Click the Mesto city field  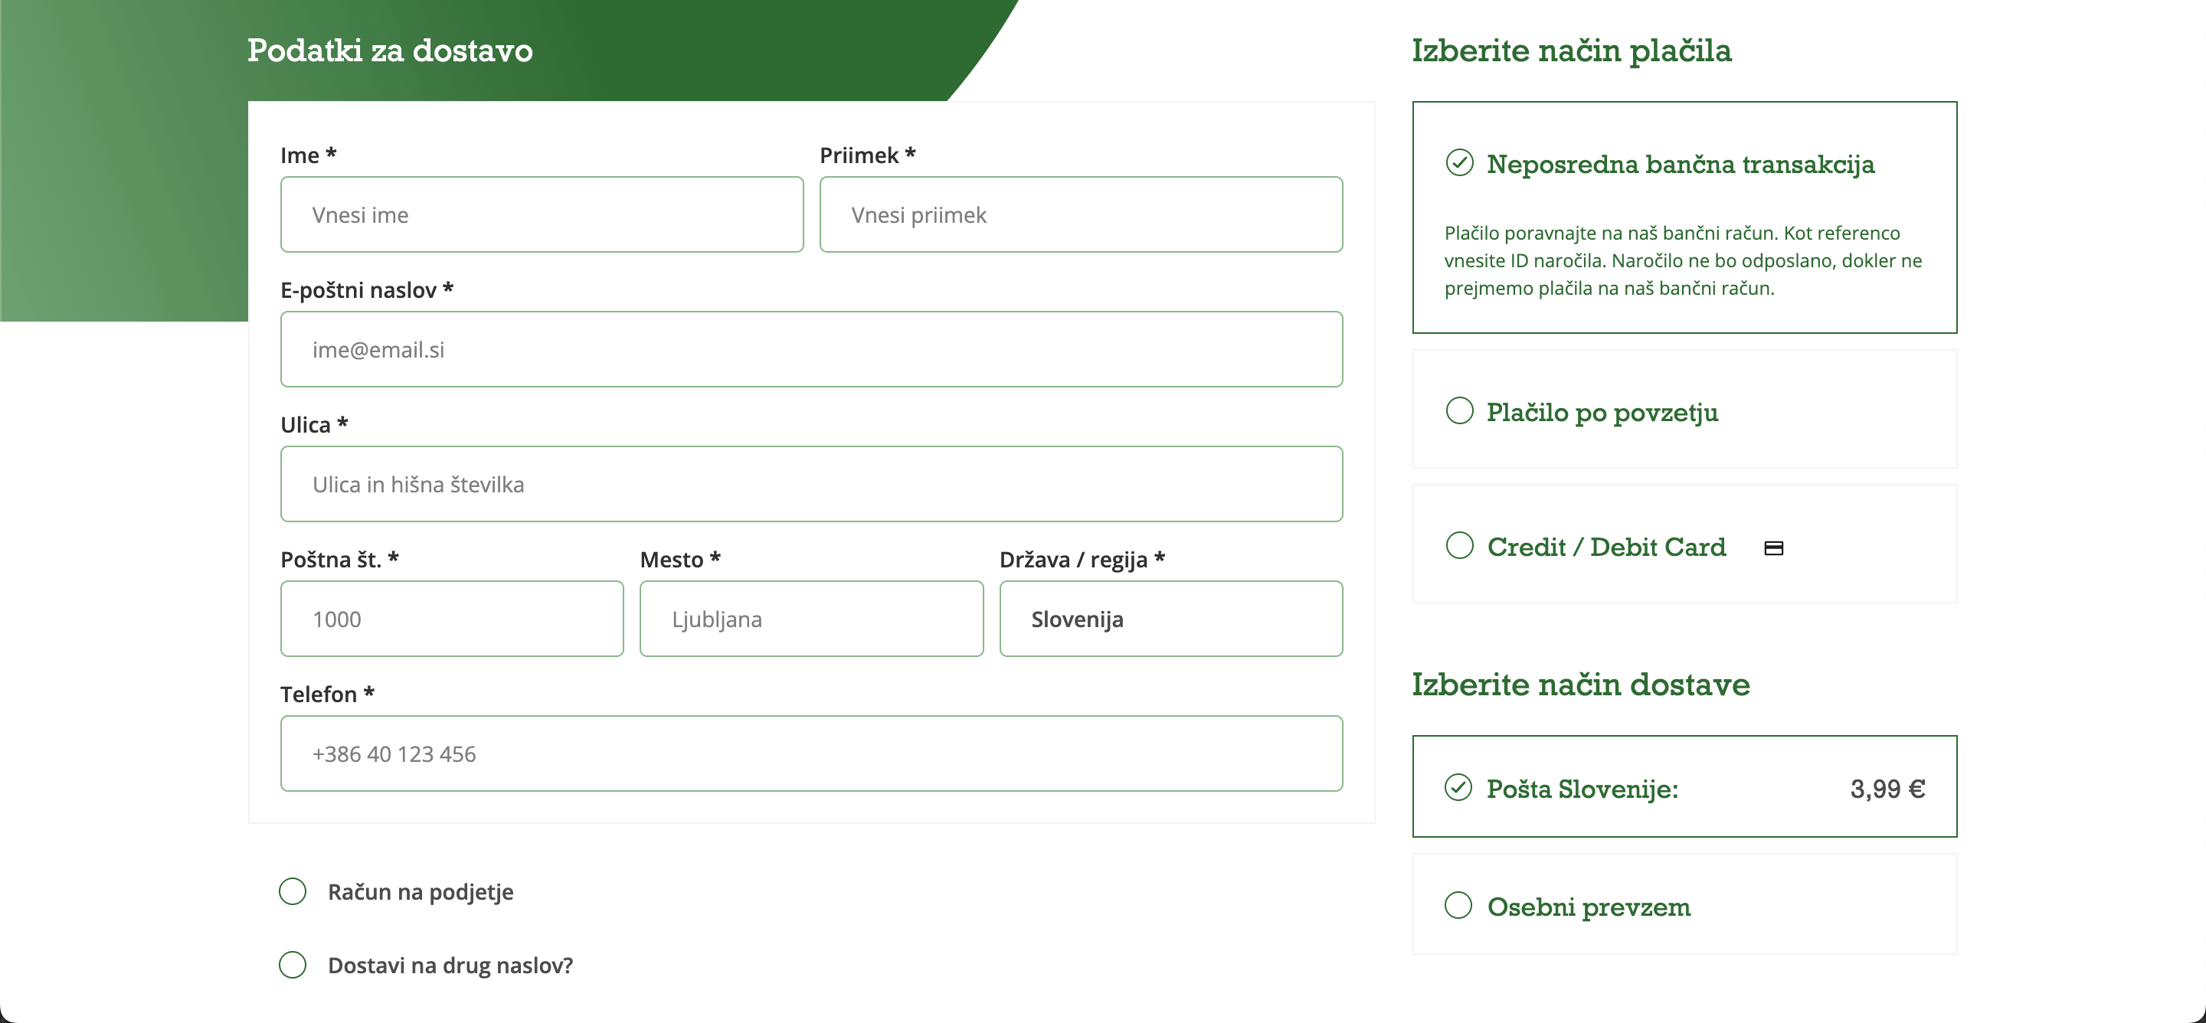(811, 619)
